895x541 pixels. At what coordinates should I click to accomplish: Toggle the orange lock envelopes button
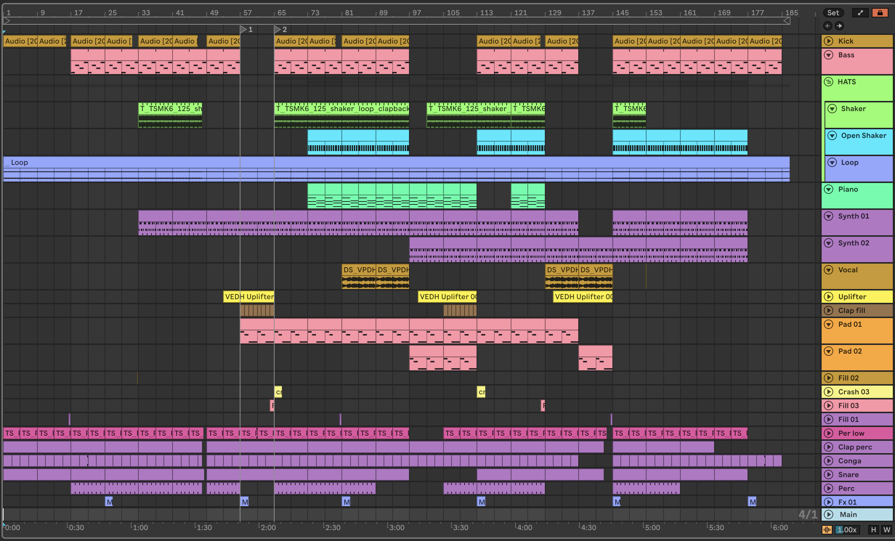tap(880, 13)
